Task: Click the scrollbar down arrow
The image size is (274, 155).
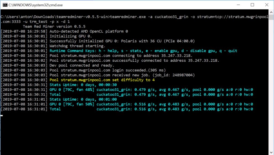Action: click(x=271, y=152)
